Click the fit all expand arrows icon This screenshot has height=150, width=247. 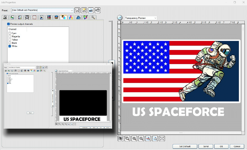coord(162,139)
